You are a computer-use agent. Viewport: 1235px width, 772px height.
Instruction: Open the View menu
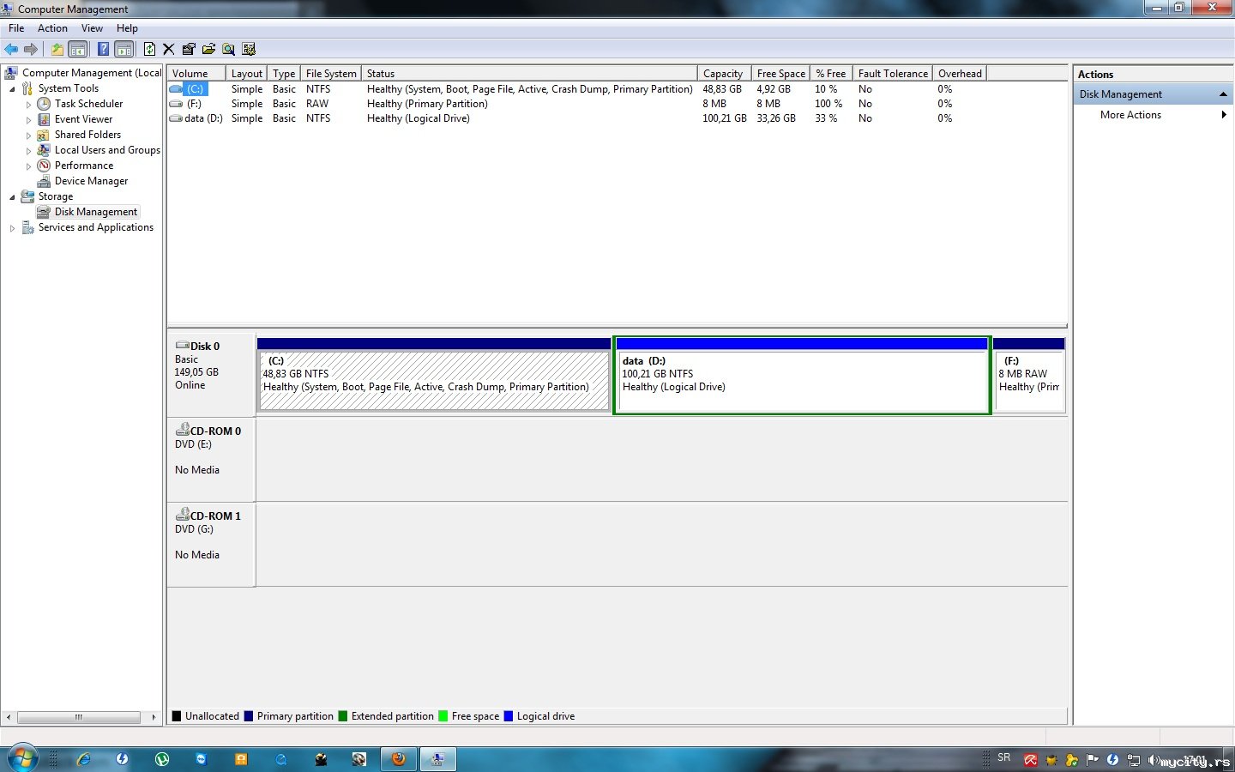92,28
